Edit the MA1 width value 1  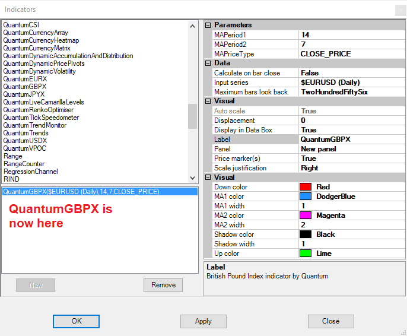(352, 206)
